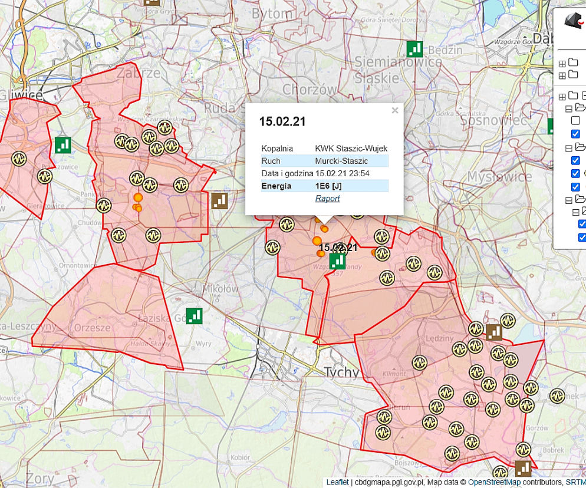586x488 pixels.
Task: Uncheck third box under the second open folder
Action: click(x=575, y=187)
